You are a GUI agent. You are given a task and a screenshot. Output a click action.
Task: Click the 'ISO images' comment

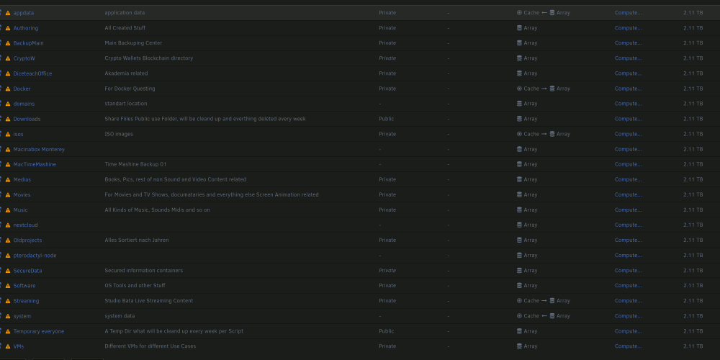tap(119, 134)
